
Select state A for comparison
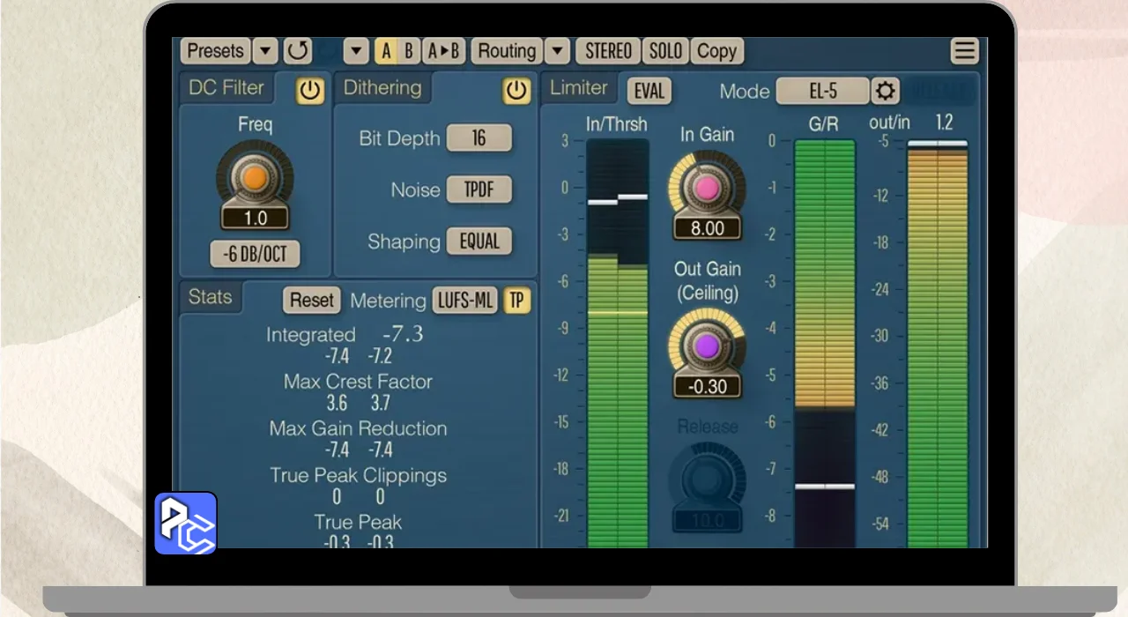[x=385, y=51]
